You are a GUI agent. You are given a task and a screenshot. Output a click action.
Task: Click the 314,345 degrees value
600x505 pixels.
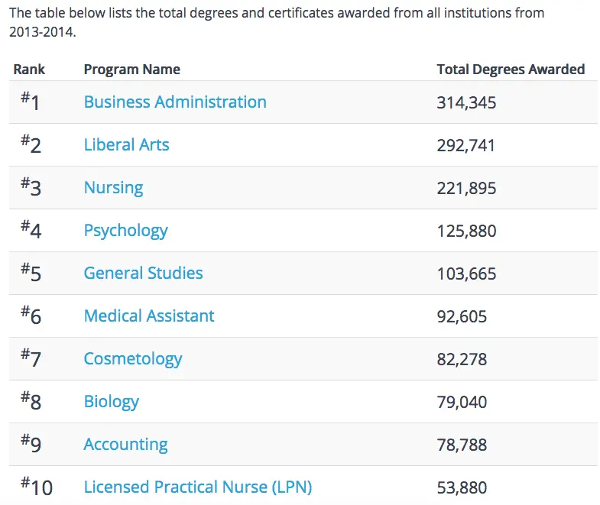point(466,102)
